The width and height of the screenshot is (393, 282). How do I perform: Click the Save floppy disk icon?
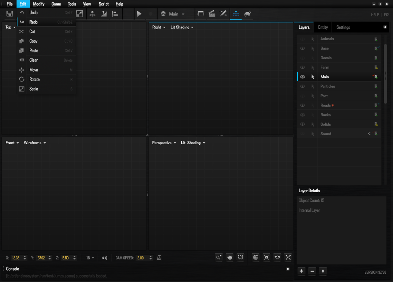9,14
